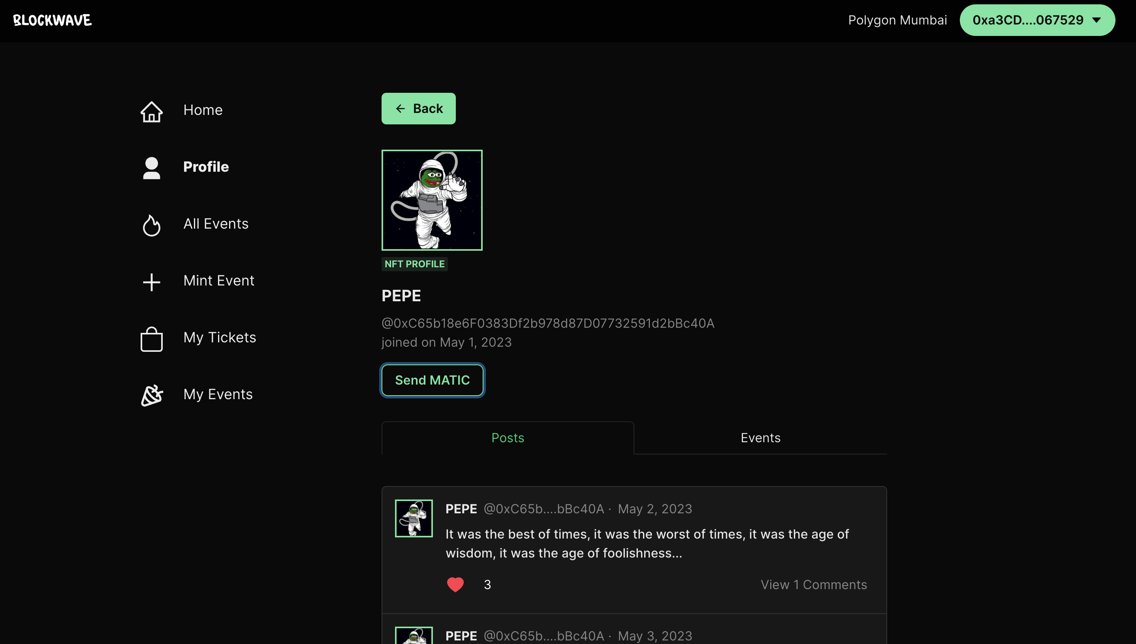1136x644 pixels.
Task: Open My Tickets from sidebar
Action: click(219, 338)
